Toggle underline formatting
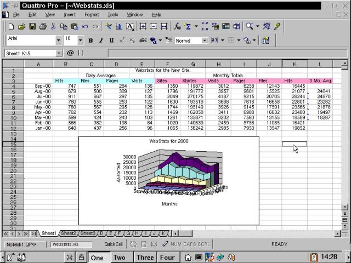351x263 pixels. pos(112,41)
